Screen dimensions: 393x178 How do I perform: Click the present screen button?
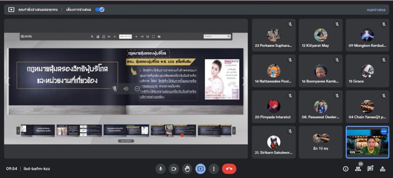(x=200, y=169)
